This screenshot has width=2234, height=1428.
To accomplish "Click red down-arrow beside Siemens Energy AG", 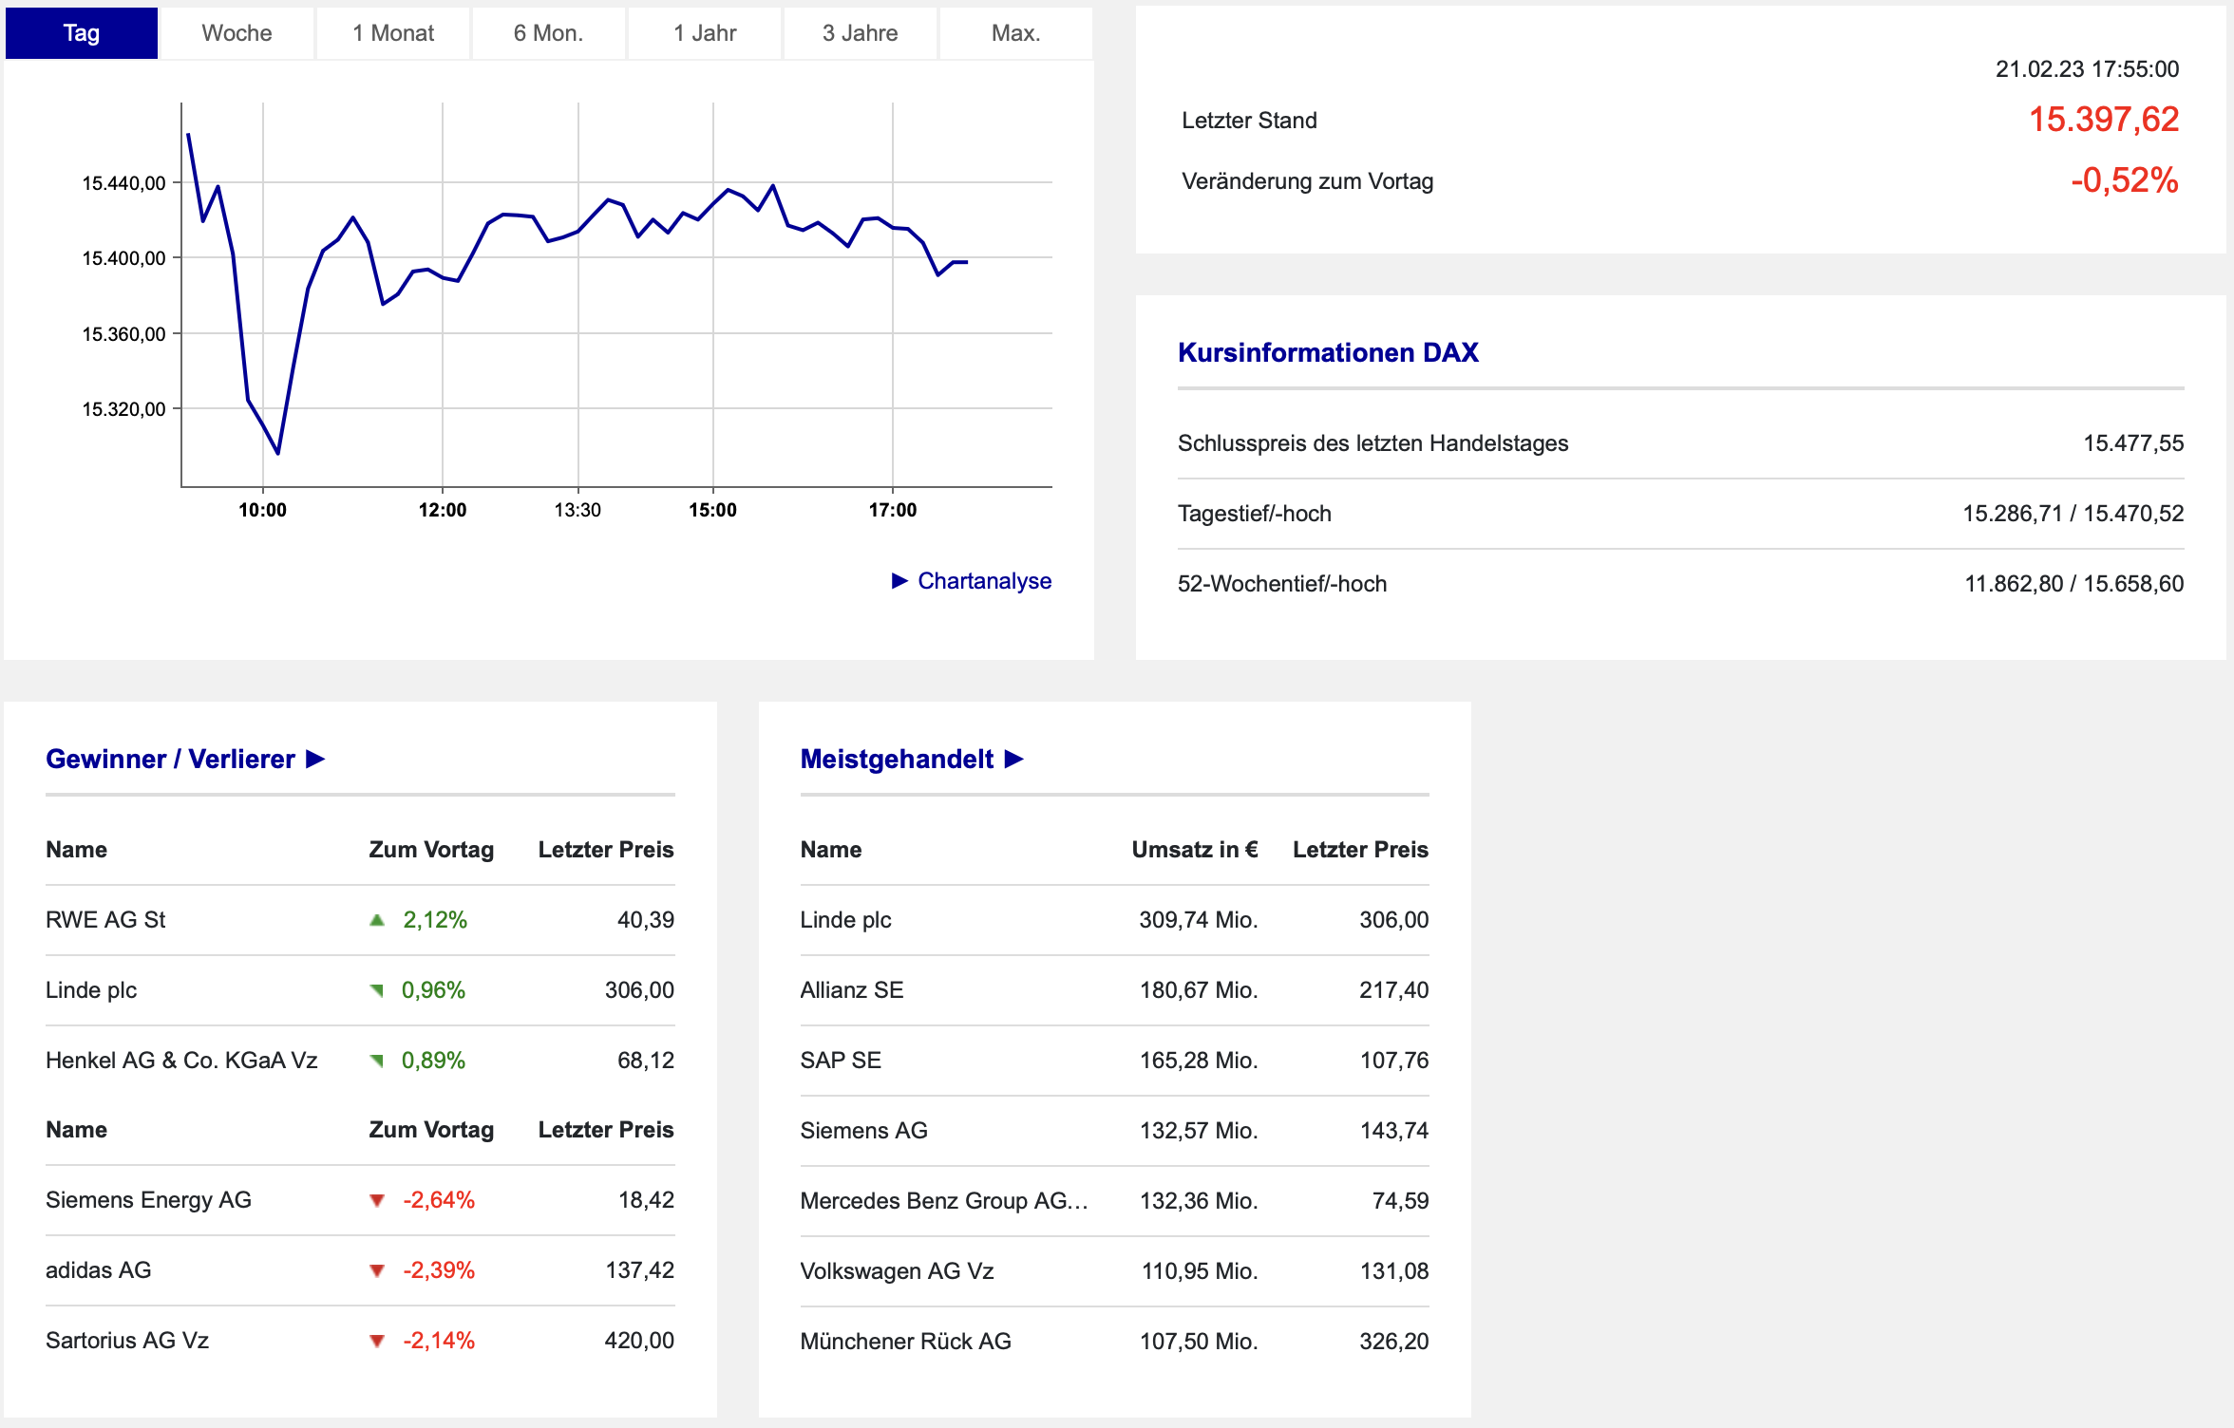I will click(x=377, y=1201).
